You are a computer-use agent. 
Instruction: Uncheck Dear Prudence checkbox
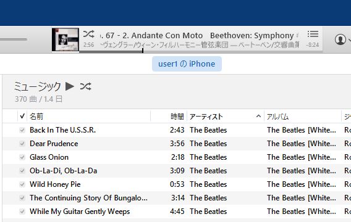pyautogui.click(x=22, y=144)
